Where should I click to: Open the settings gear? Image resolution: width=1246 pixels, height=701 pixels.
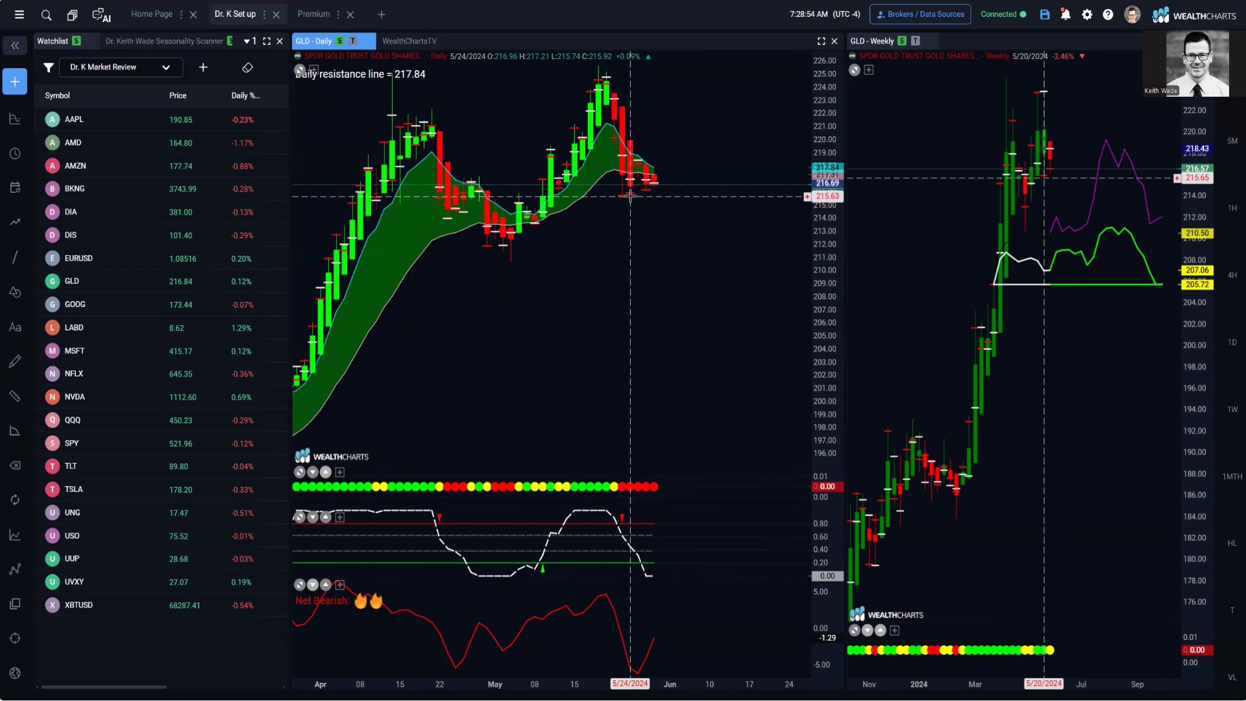(1087, 14)
